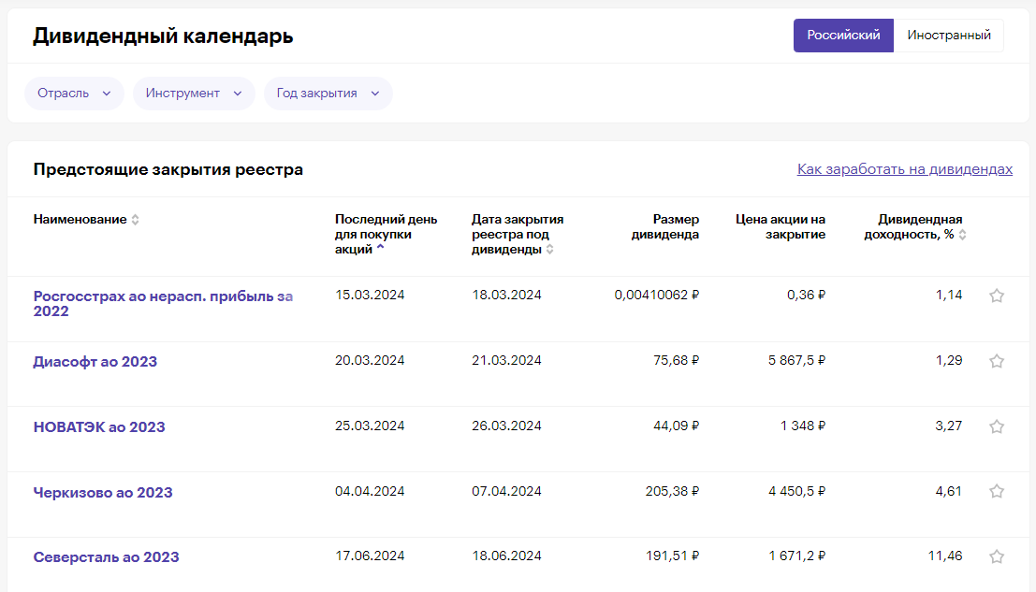
Task: Select dividend value 191,51 ₽
Action: click(x=672, y=556)
